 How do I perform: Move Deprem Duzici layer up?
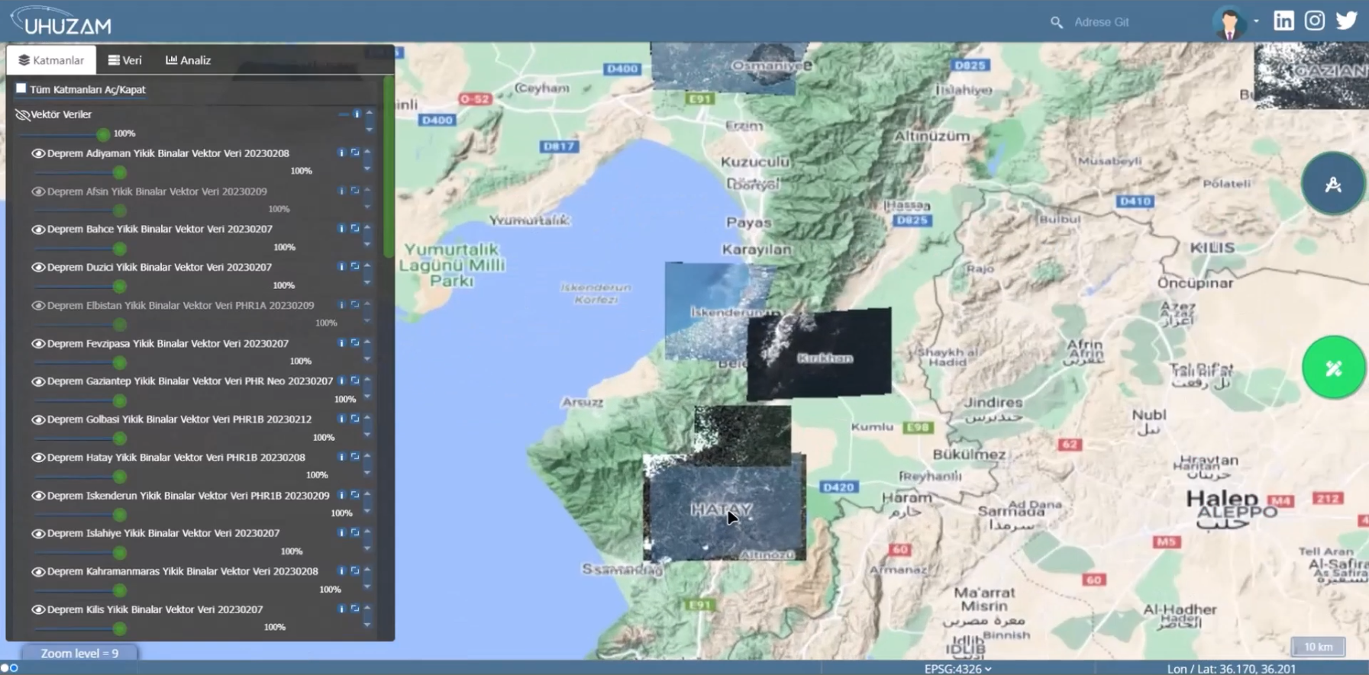(367, 264)
